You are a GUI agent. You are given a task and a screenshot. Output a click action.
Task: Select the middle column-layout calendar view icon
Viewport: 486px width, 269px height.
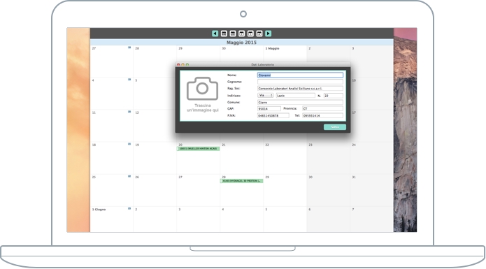pos(241,34)
